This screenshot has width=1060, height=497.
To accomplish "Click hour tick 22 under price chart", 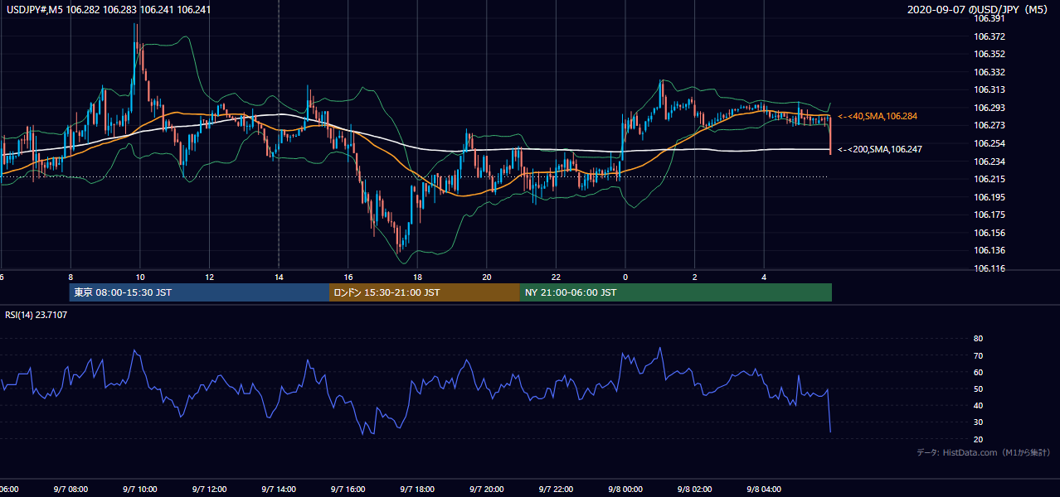I will coord(556,277).
